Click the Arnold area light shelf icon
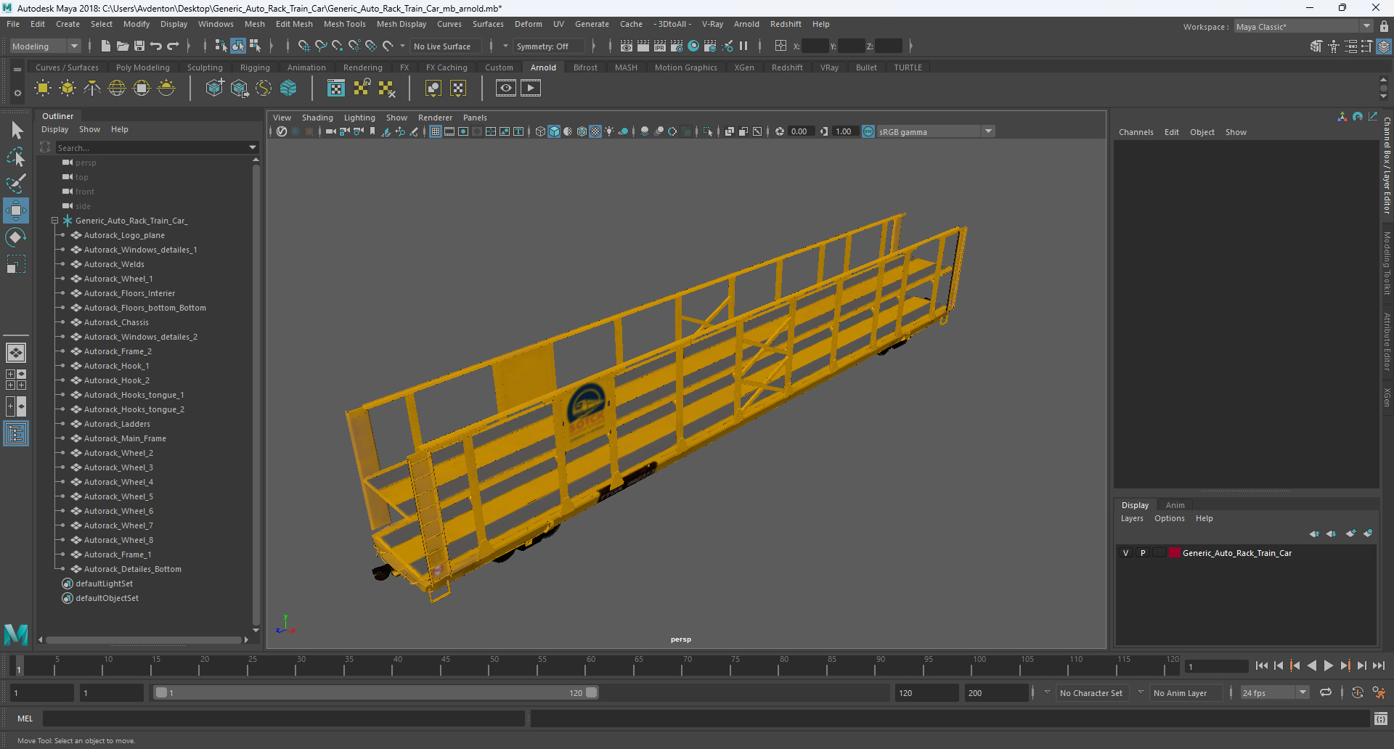This screenshot has width=1394, height=749. (43, 89)
